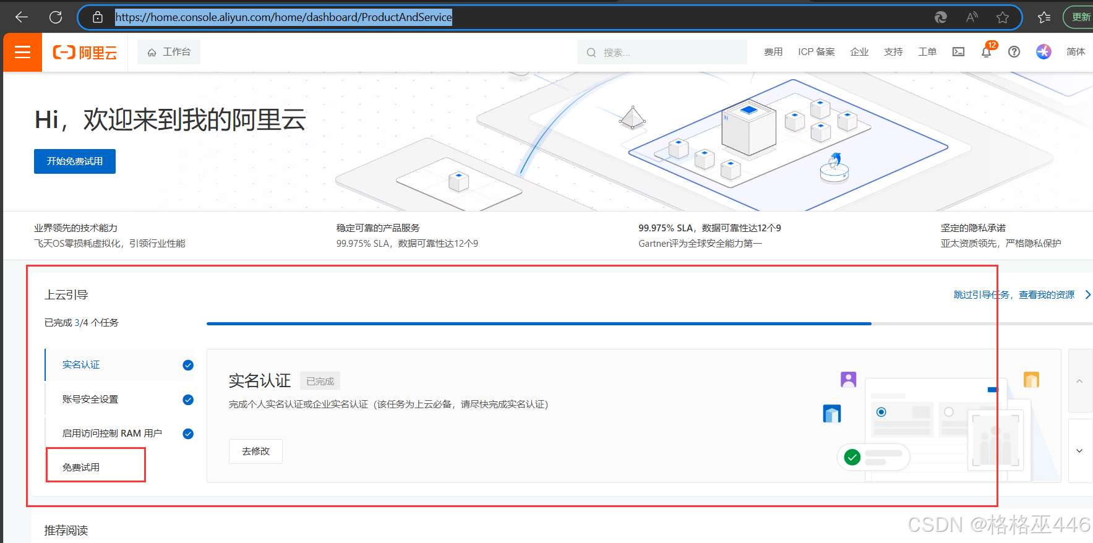Click the Edge Copilot swirl icon in the address bar
1093x543 pixels.
click(941, 17)
